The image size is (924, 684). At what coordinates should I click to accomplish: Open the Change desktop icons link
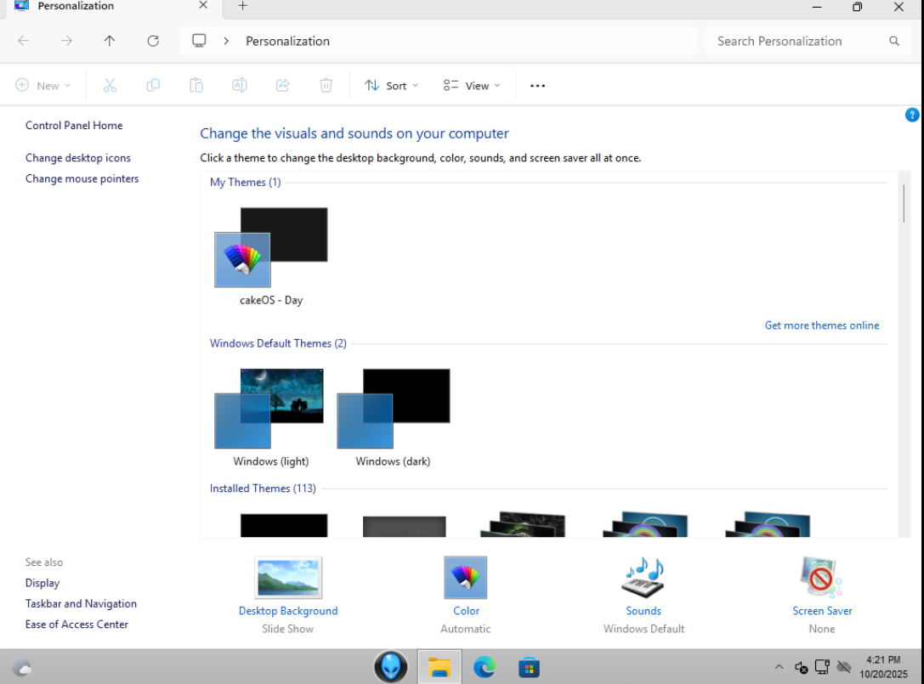click(x=78, y=158)
